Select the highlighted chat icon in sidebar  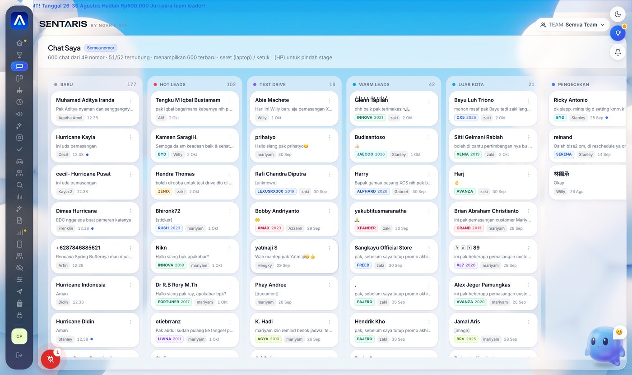(x=19, y=66)
